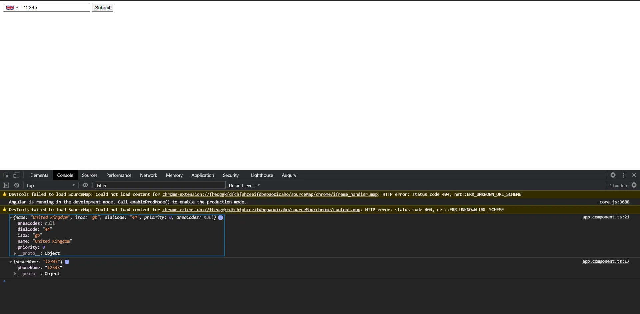Click the 'iso2: "gb"' property row
The image size is (640, 314).
30,235
